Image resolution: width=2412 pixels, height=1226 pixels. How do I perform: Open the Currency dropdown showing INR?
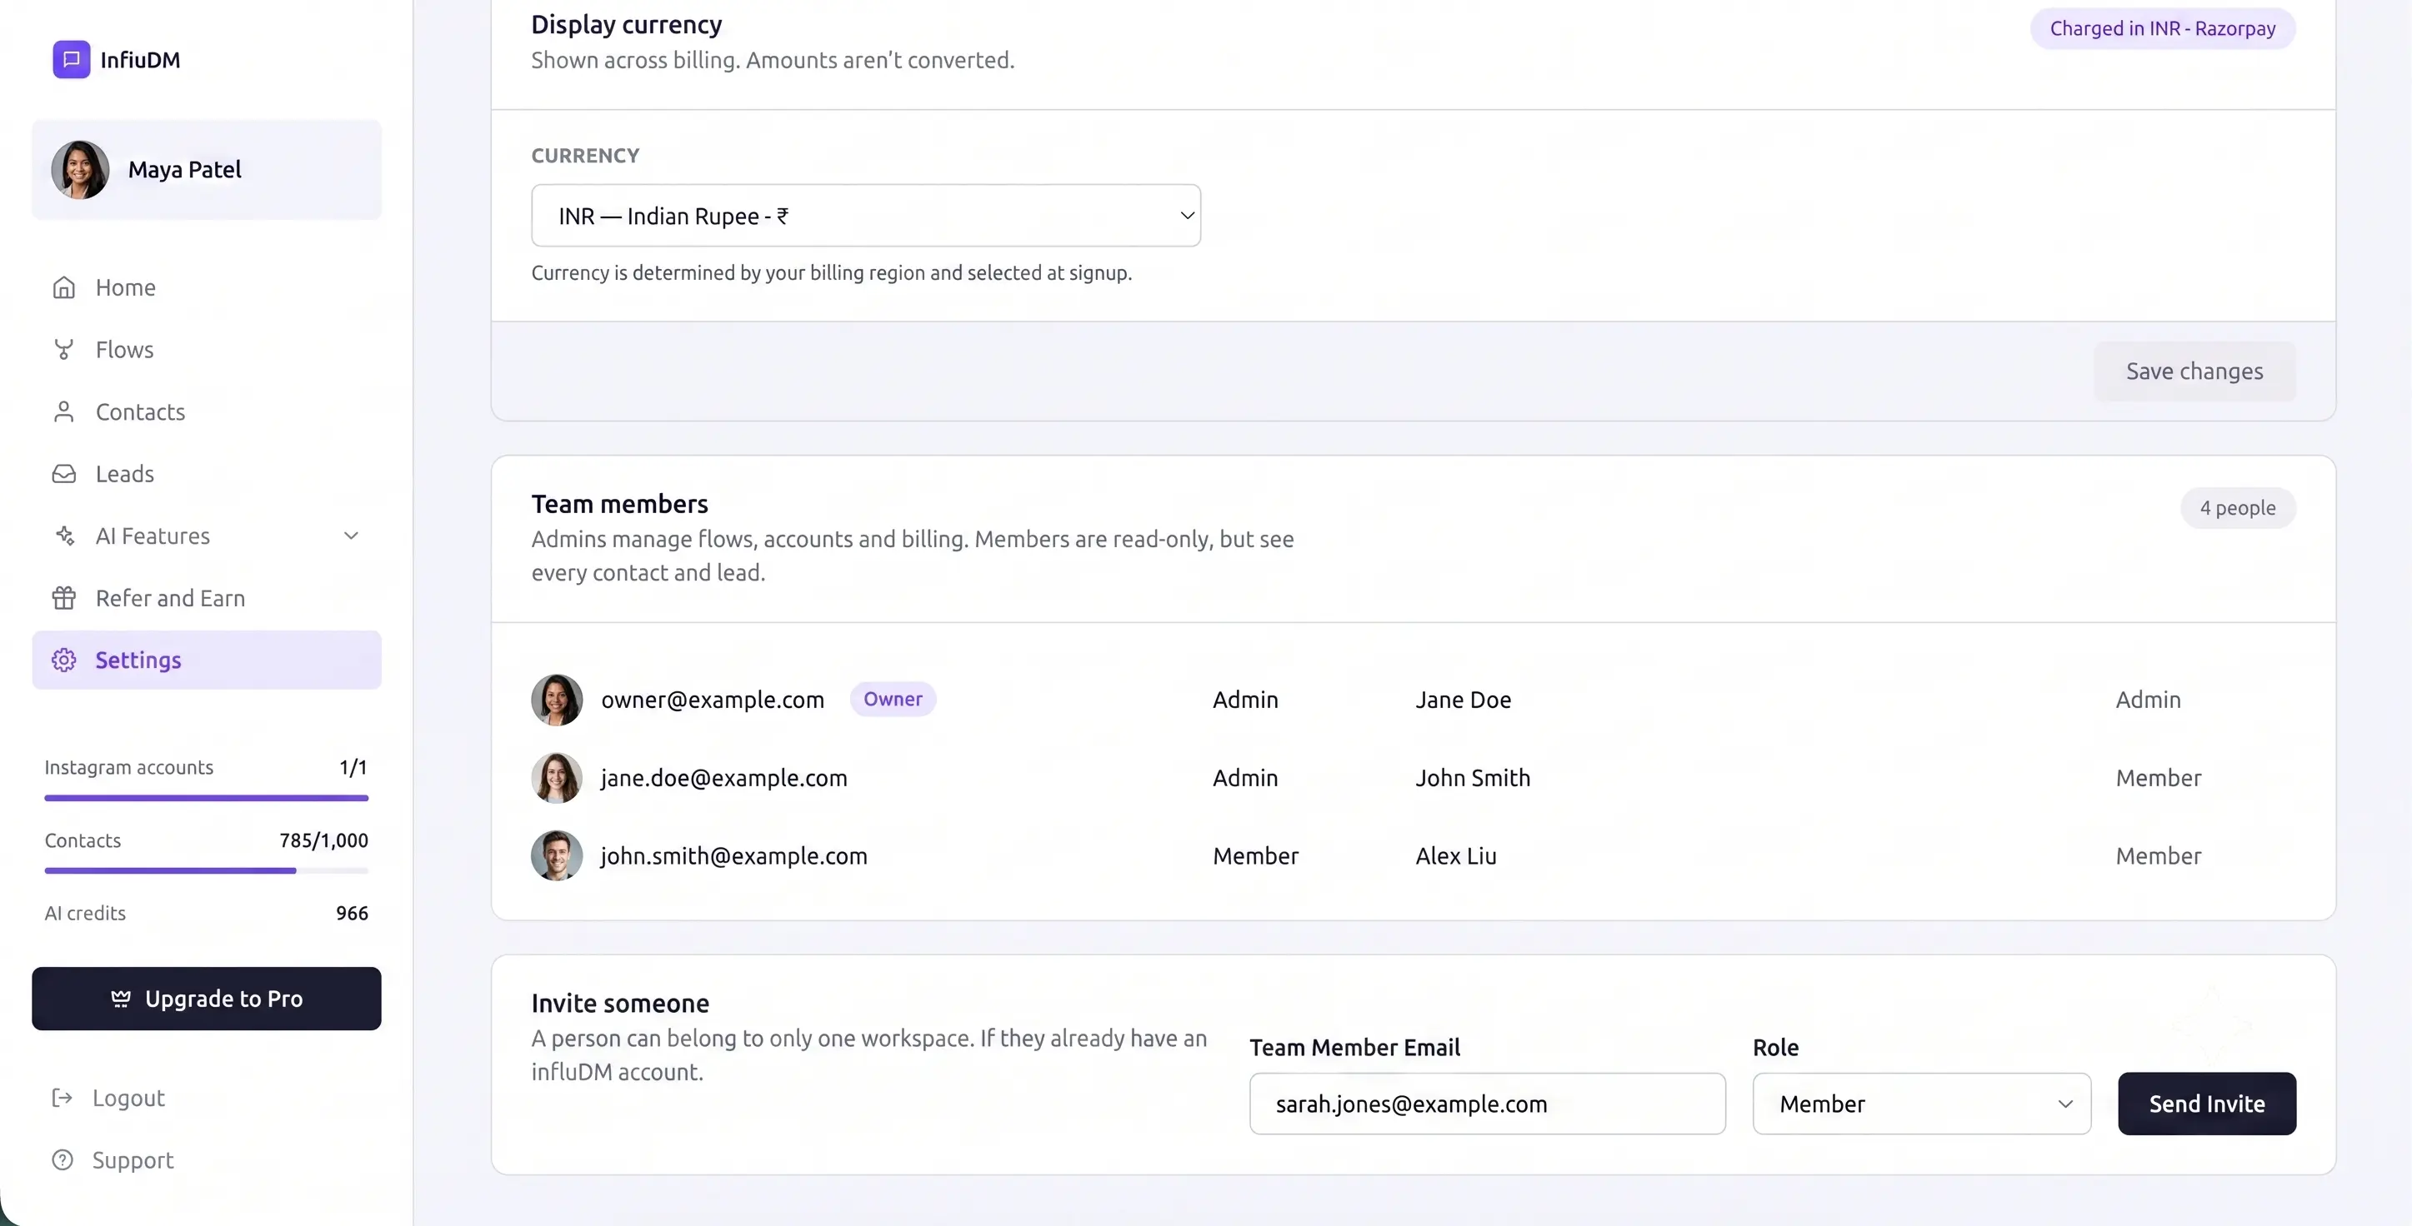[x=866, y=215]
